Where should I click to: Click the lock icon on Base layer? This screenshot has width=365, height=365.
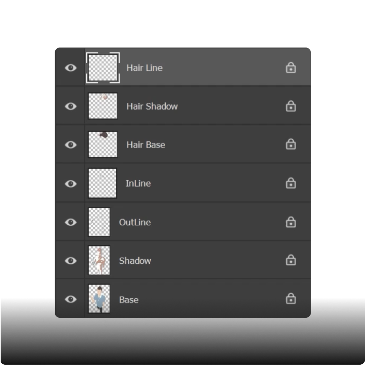coord(291,299)
